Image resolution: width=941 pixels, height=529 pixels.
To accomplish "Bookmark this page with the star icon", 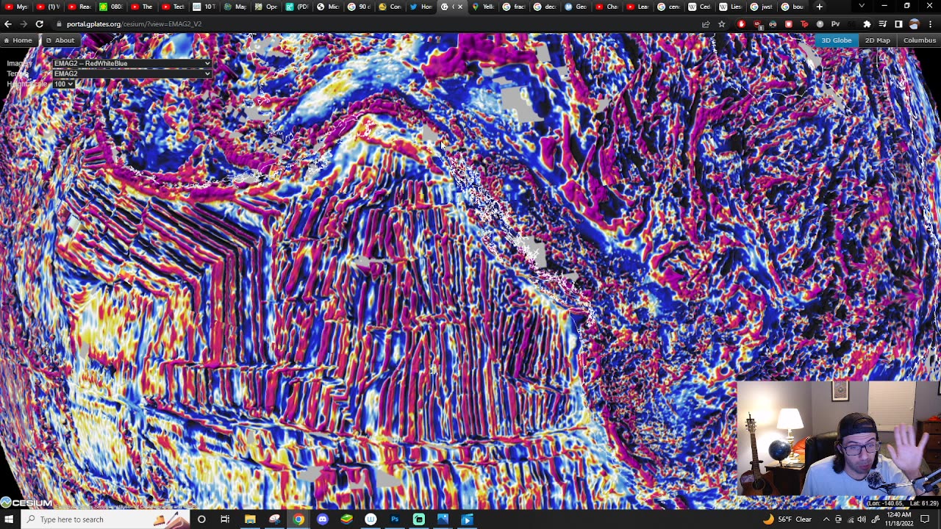I will click(722, 24).
